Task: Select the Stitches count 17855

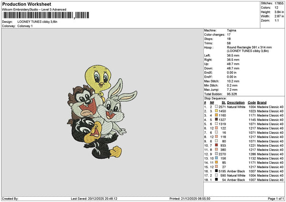Action: 279,3
